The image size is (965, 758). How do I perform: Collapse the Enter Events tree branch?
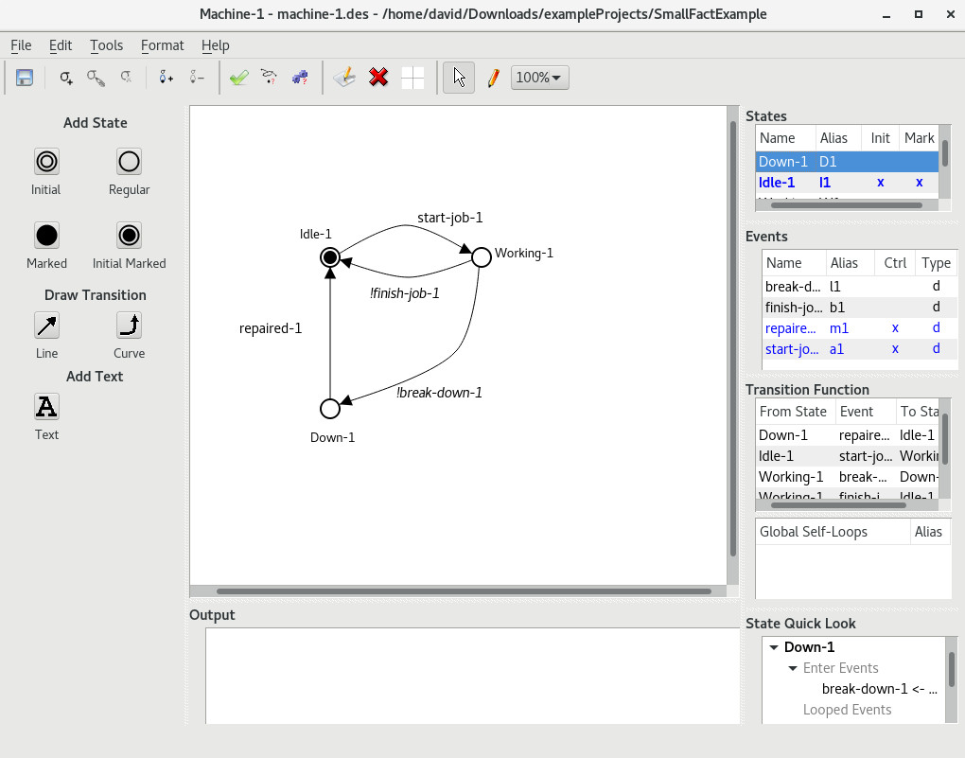793,668
